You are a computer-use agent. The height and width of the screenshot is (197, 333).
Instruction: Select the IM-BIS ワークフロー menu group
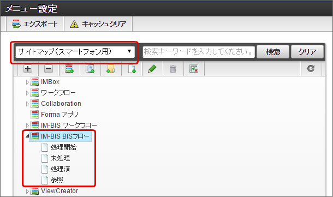coord(69,126)
